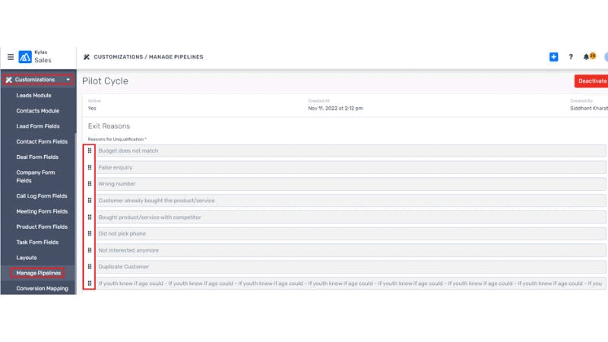Select Manage Pipelines in sidebar
608x342 pixels.
tap(38, 273)
